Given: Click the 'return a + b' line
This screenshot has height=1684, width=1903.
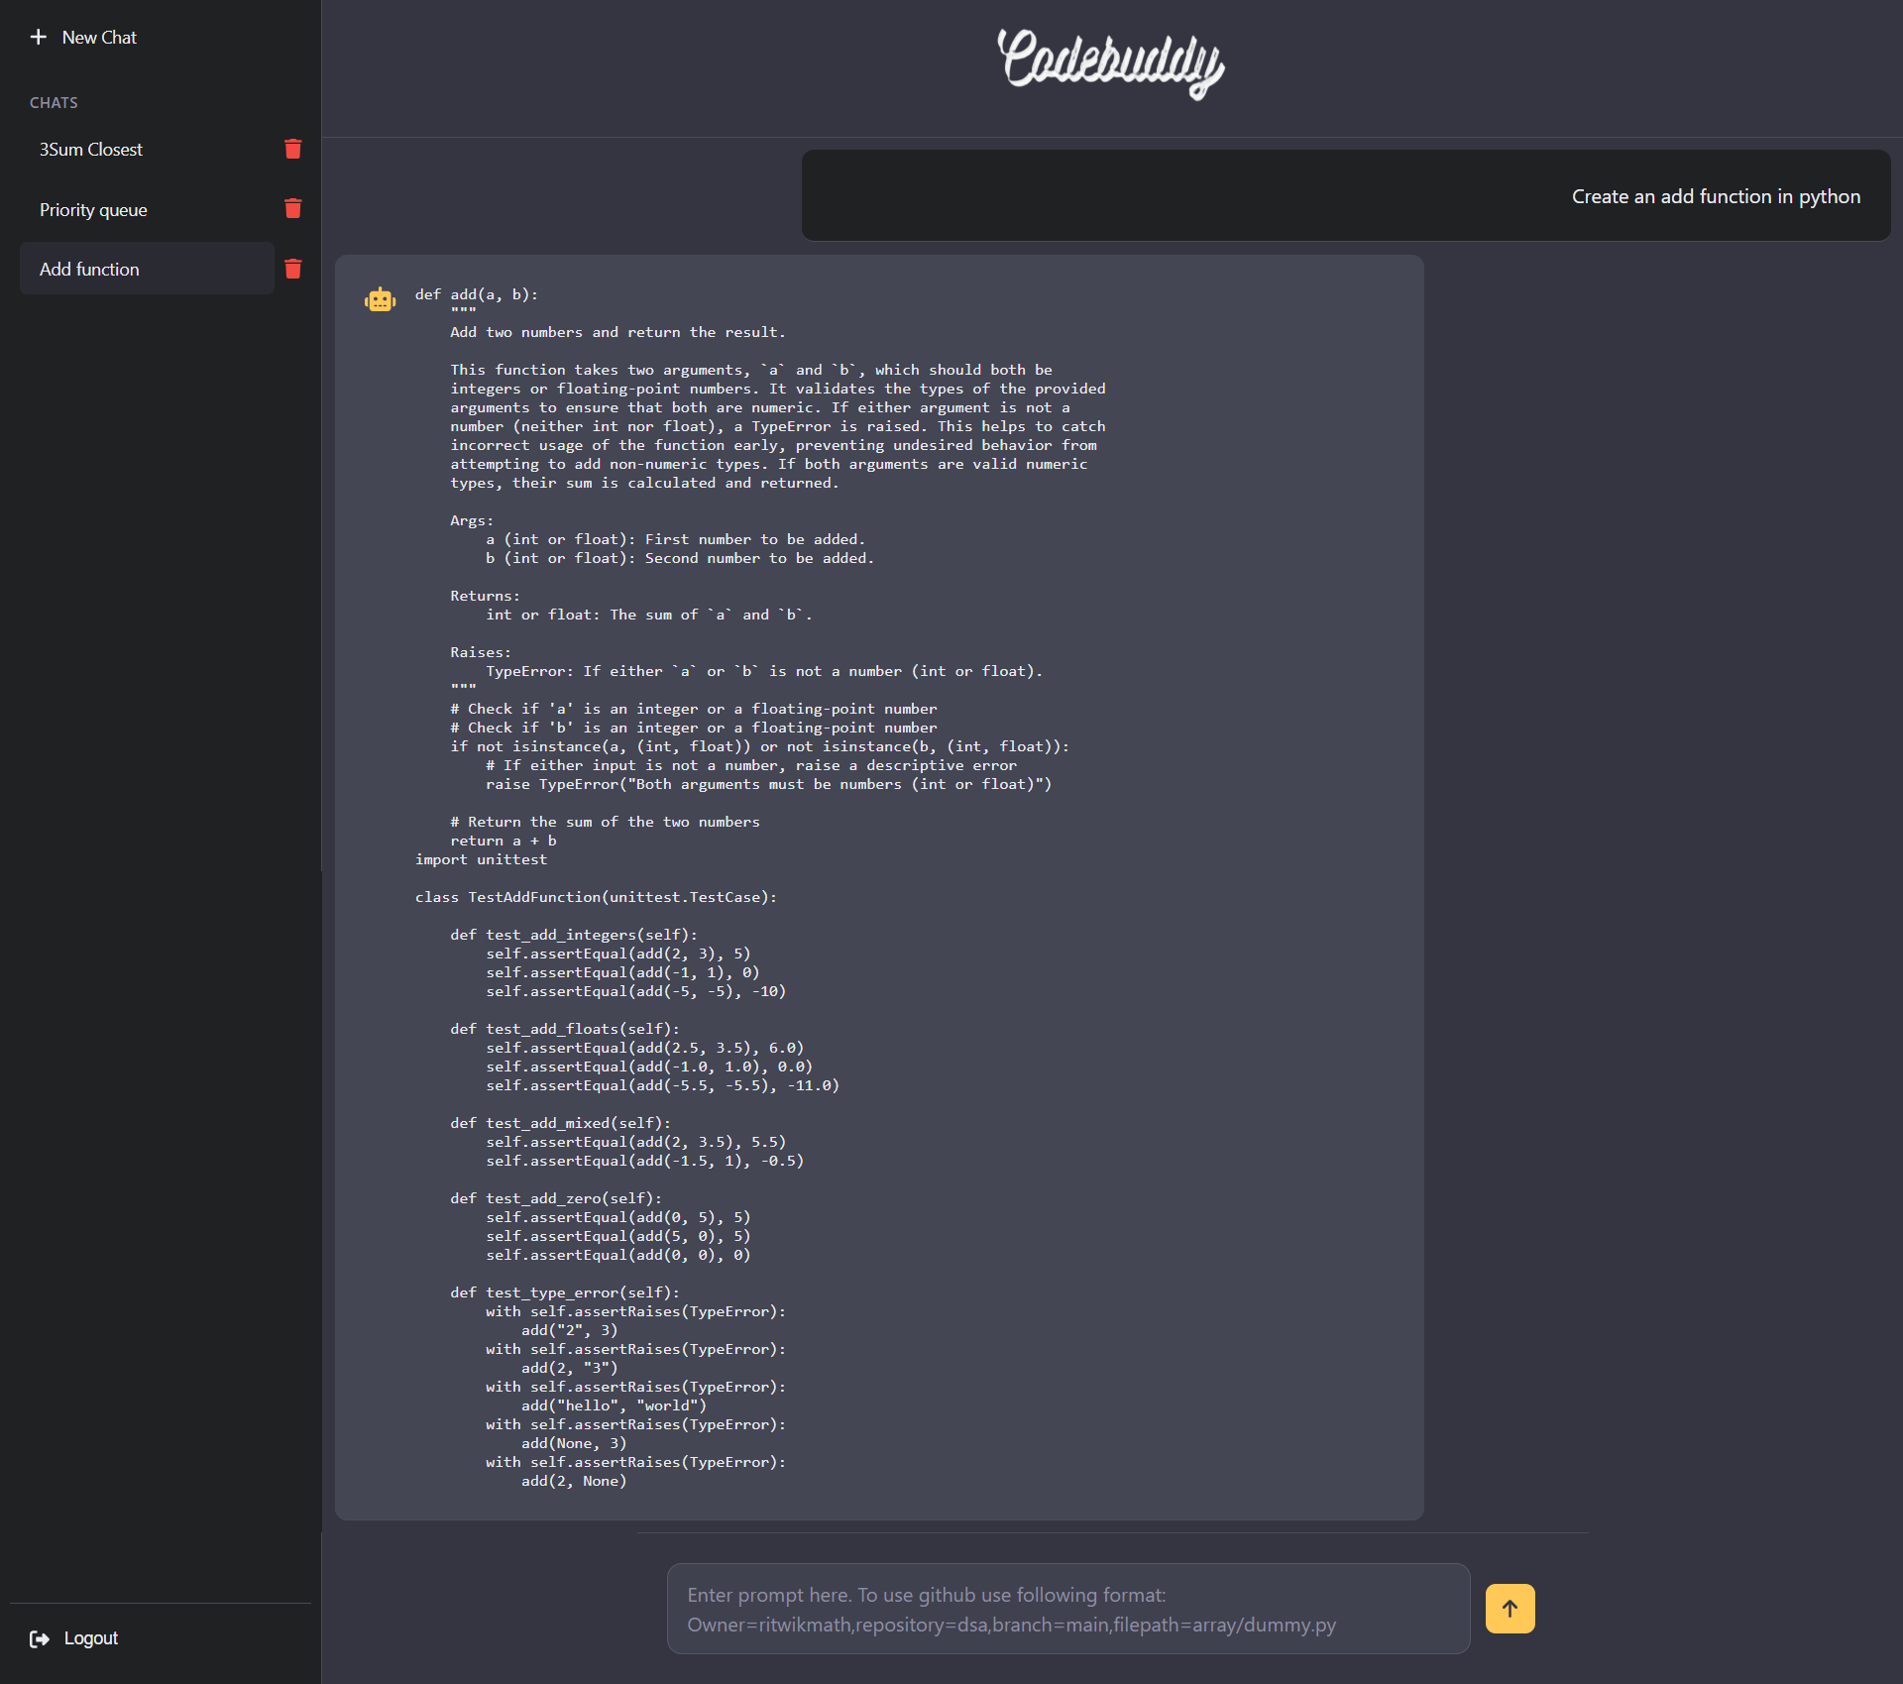Looking at the screenshot, I should pos(503,841).
